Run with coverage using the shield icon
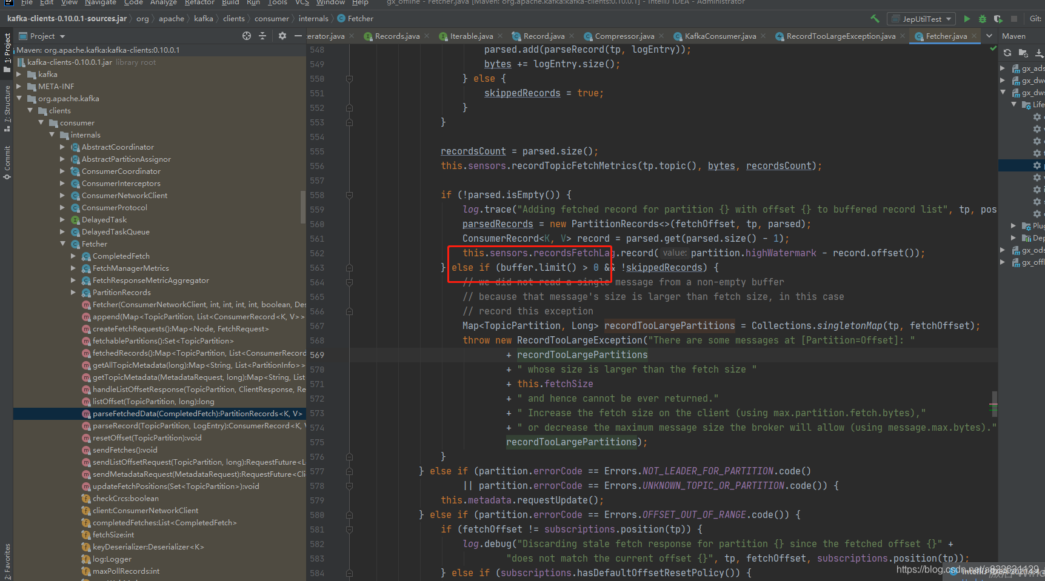This screenshot has height=581, width=1045. pyautogui.click(x=998, y=19)
